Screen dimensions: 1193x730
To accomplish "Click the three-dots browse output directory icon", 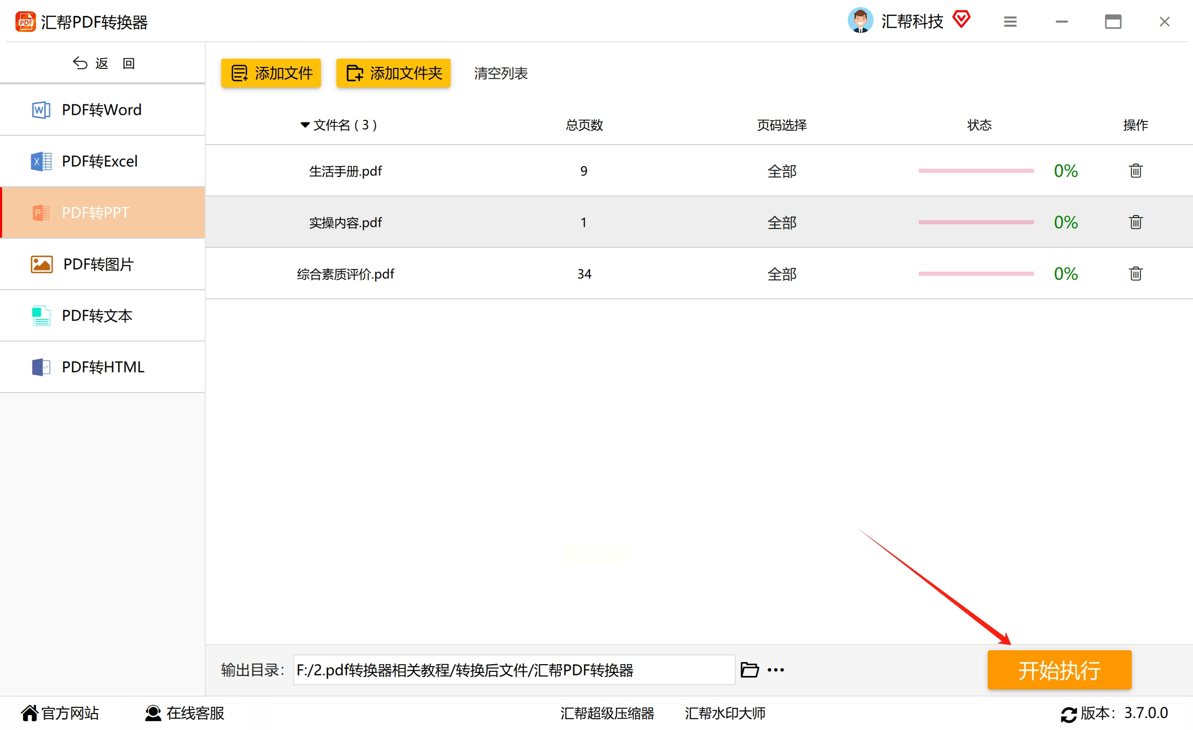I will coord(775,670).
